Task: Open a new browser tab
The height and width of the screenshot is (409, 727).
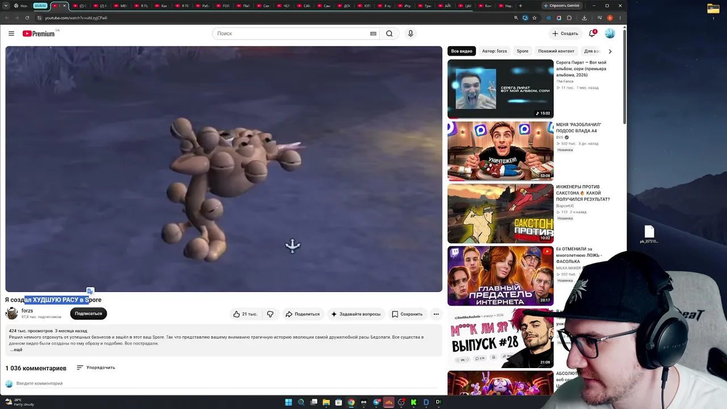Action: click(x=521, y=6)
